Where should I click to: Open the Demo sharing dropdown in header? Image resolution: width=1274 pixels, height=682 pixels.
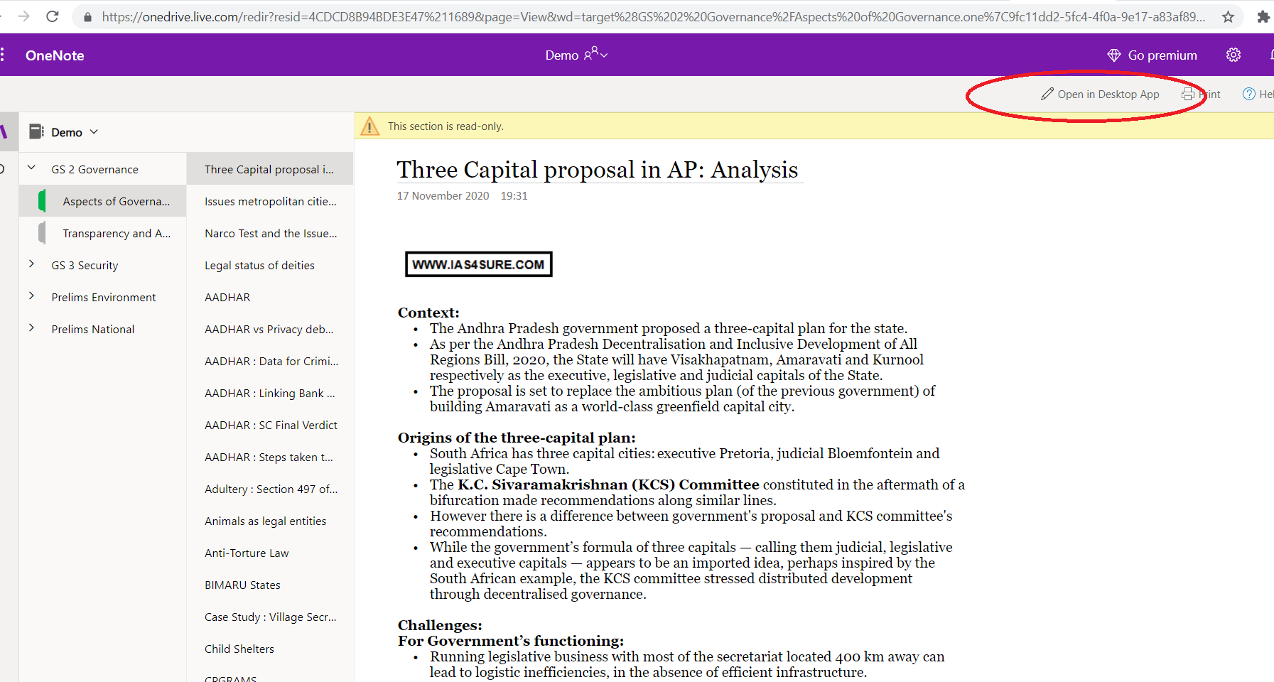click(576, 55)
